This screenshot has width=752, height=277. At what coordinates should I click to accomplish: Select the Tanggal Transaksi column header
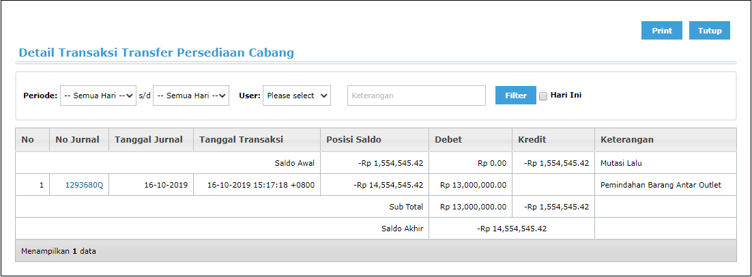[257, 140]
